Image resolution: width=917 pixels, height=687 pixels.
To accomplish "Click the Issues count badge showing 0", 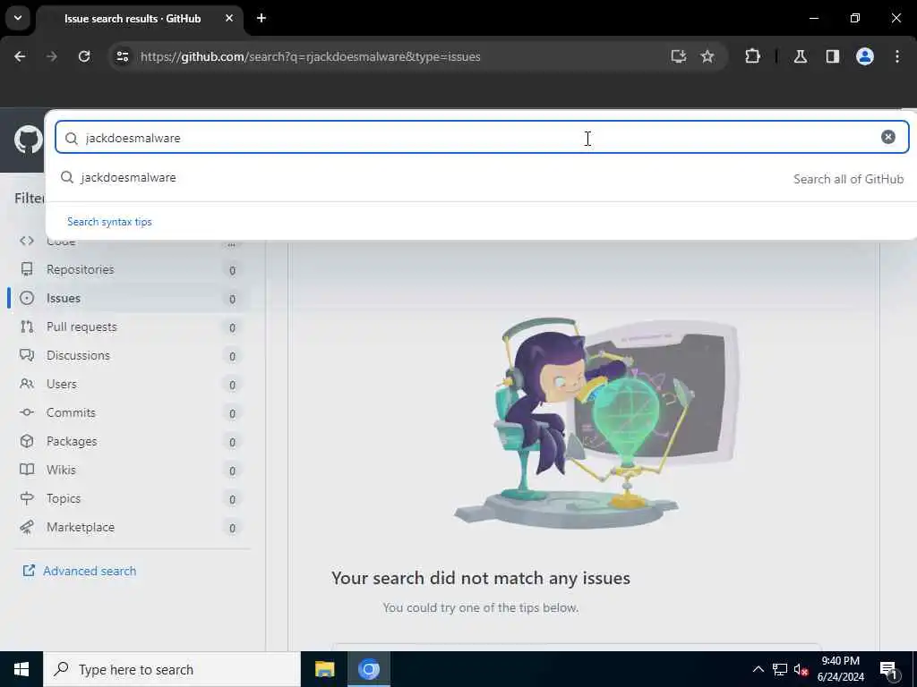I will [x=232, y=299].
